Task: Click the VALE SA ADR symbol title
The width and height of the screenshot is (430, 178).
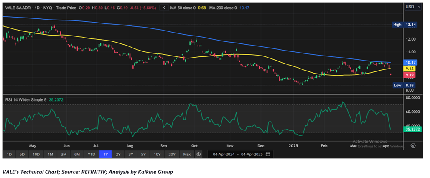Action: (x=19, y=8)
